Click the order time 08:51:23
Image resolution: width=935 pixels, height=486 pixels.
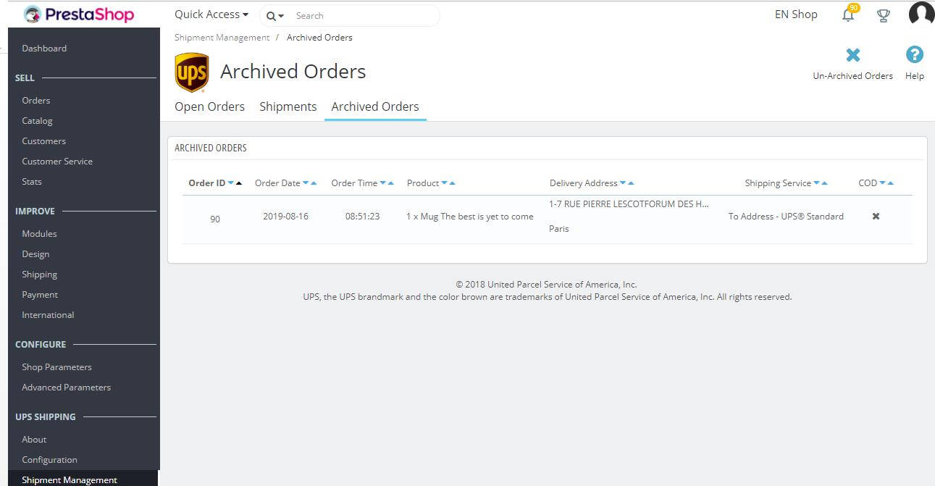click(362, 217)
